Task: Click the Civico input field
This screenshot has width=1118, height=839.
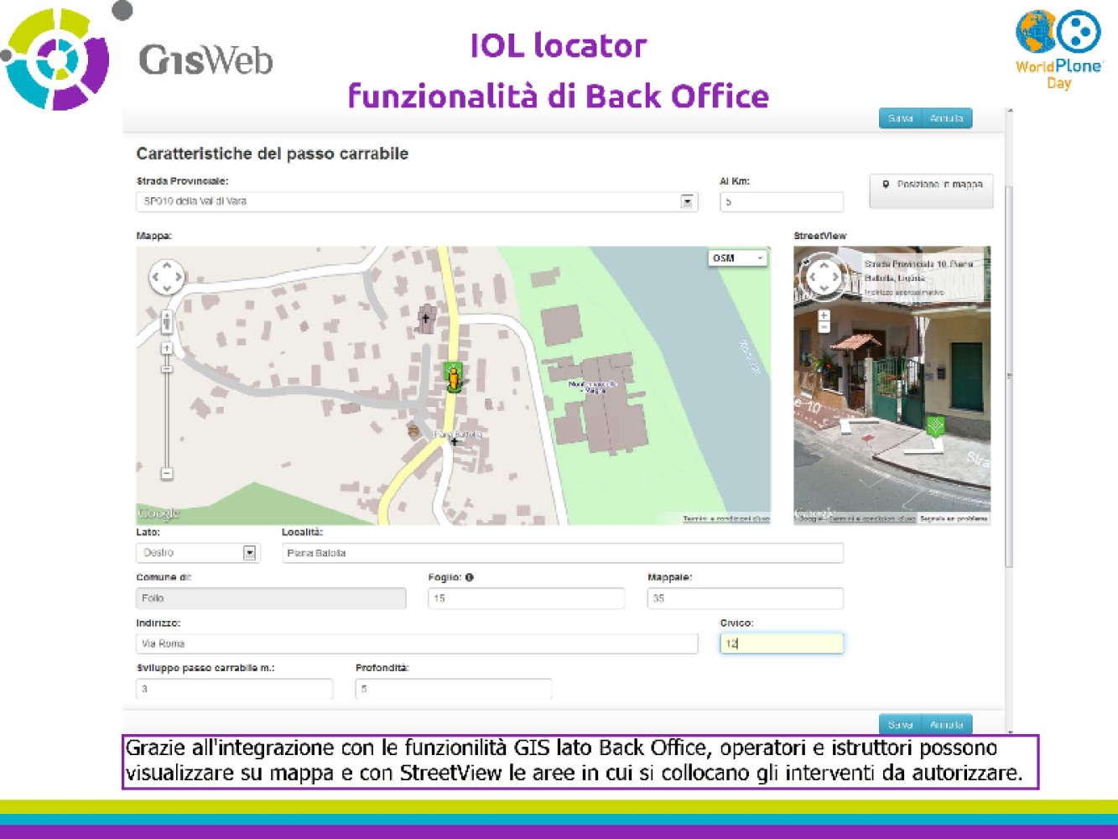Action: coord(781,644)
